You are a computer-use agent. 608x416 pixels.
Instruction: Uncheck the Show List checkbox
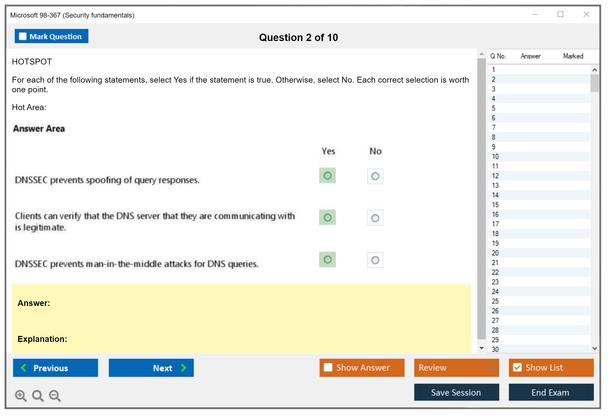[517, 367]
